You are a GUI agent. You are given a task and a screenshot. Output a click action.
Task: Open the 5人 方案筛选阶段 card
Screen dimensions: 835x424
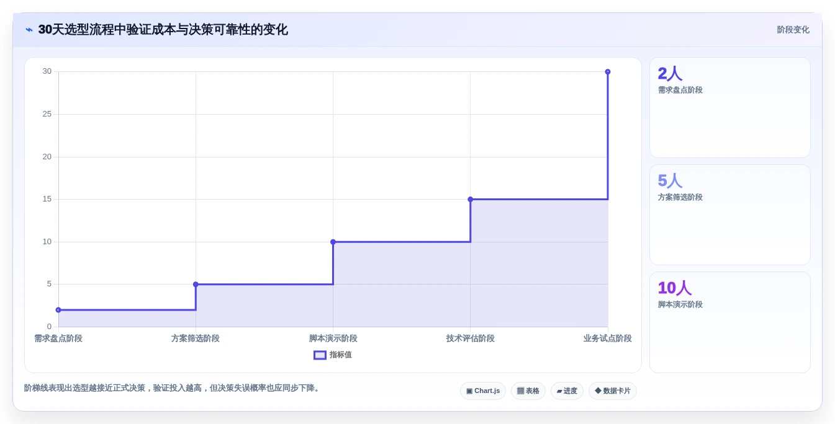pyautogui.click(x=730, y=215)
